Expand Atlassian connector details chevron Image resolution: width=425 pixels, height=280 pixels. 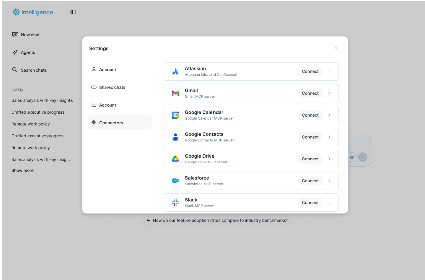pyautogui.click(x=329, y=71)
